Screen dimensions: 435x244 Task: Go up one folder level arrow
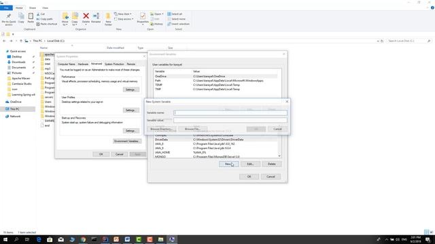click(x=21, y=41)
